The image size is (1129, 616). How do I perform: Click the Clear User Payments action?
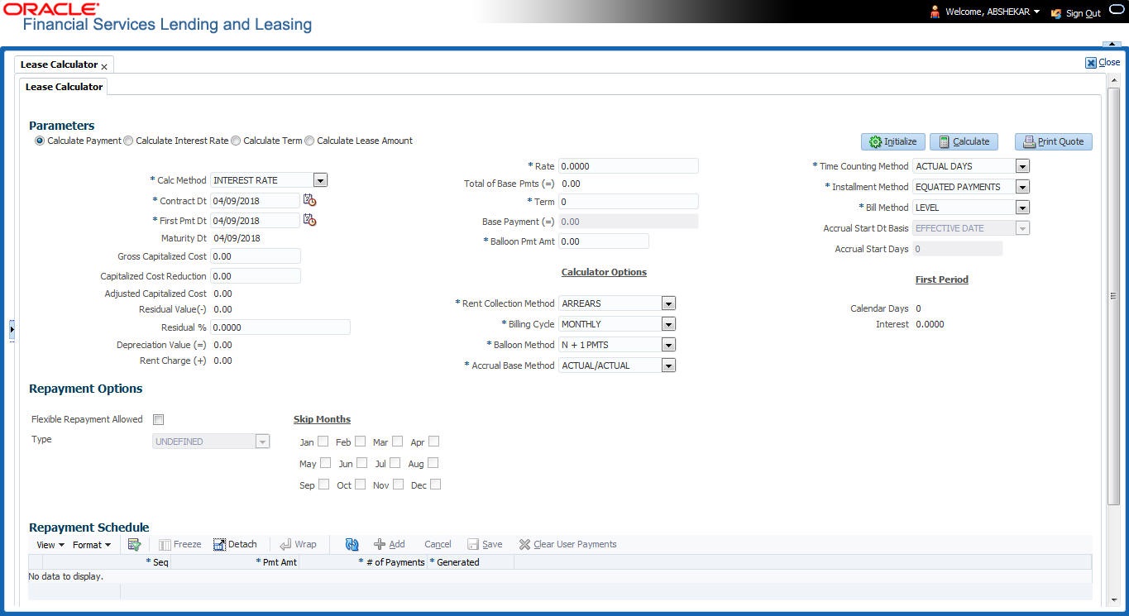(567, 543)
